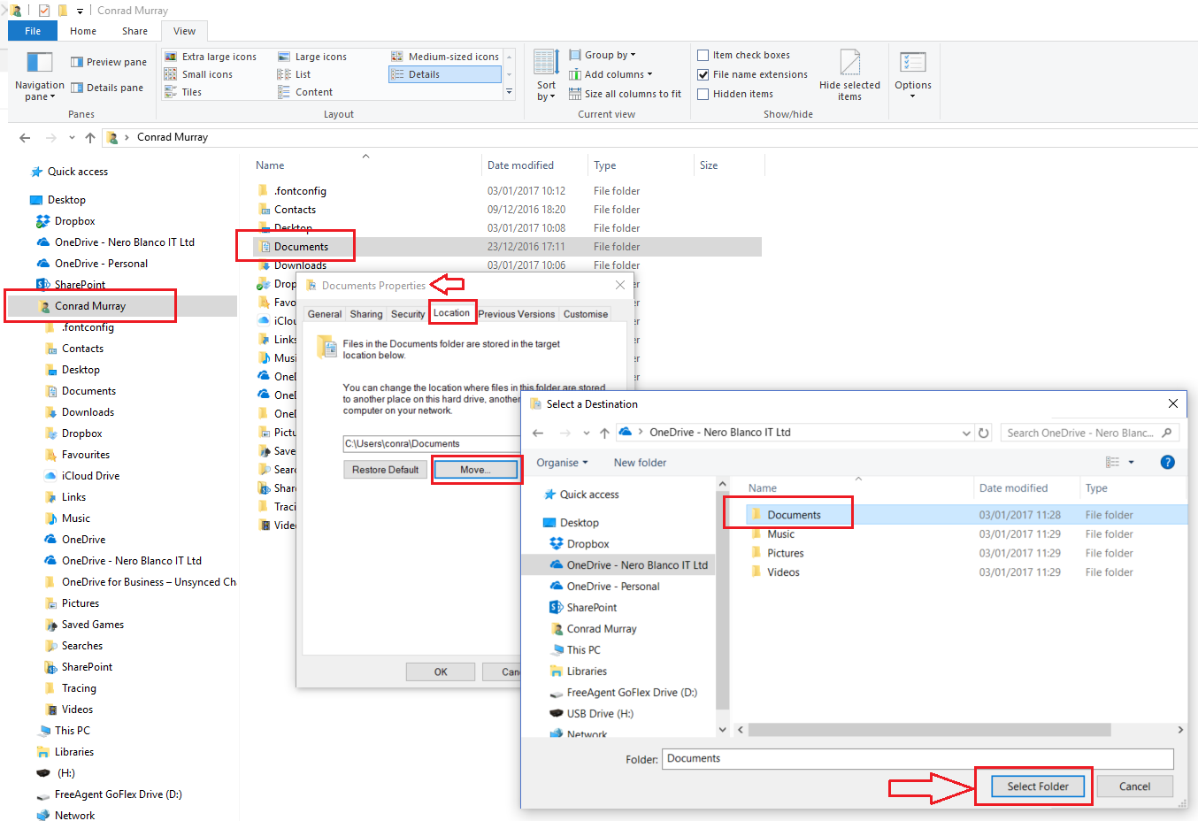Click the Move... button
Screen dimensions: 1198x821
point(475,470)
